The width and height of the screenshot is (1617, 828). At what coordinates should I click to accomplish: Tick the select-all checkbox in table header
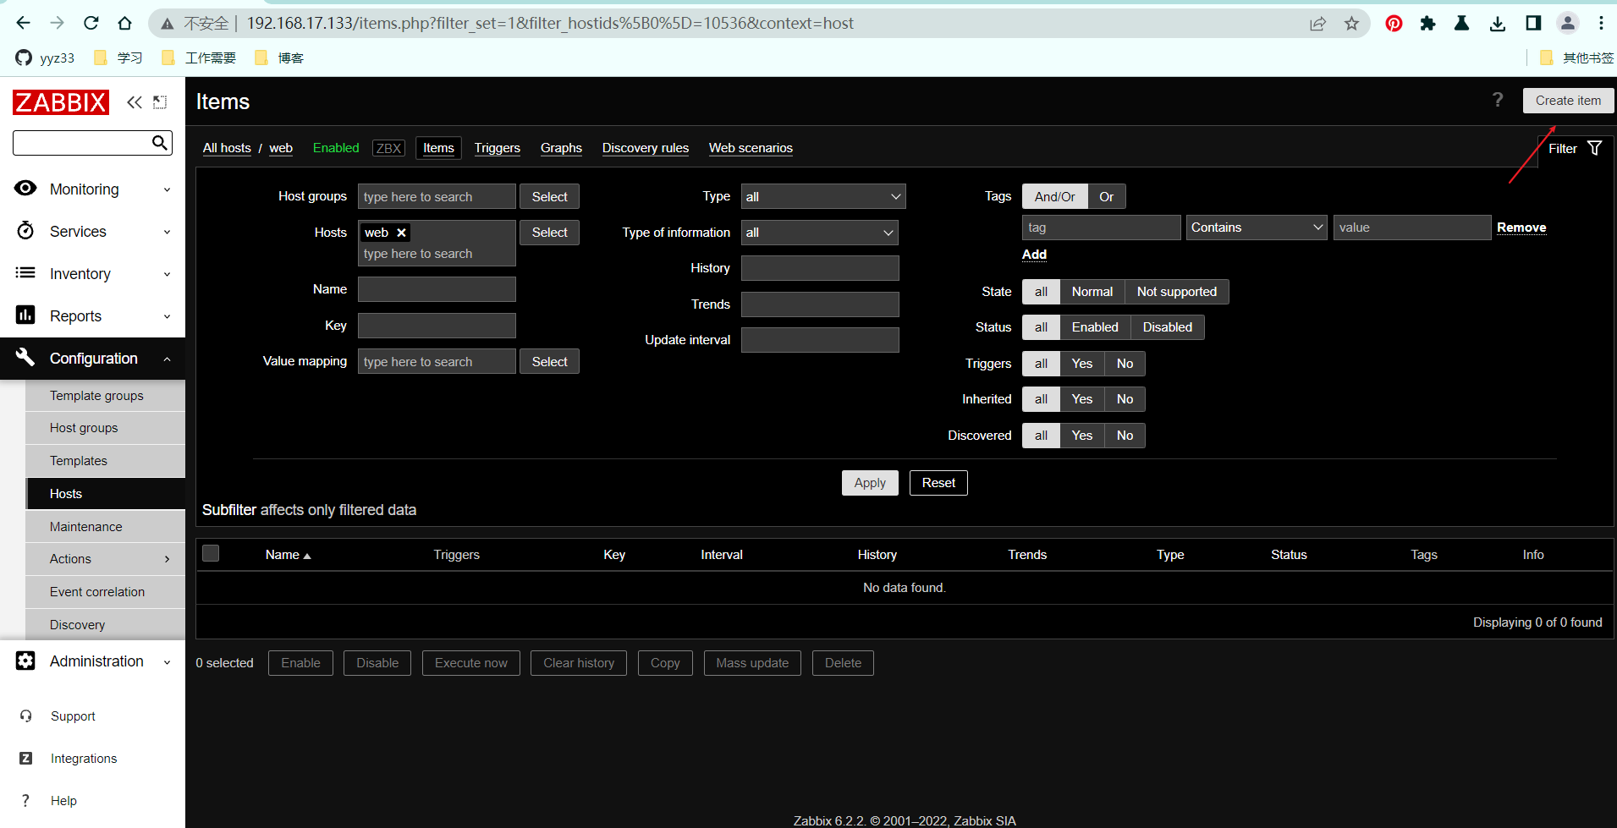[211, 553]
